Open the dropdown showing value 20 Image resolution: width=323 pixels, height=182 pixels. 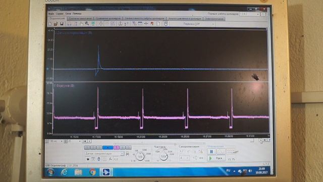74,142
